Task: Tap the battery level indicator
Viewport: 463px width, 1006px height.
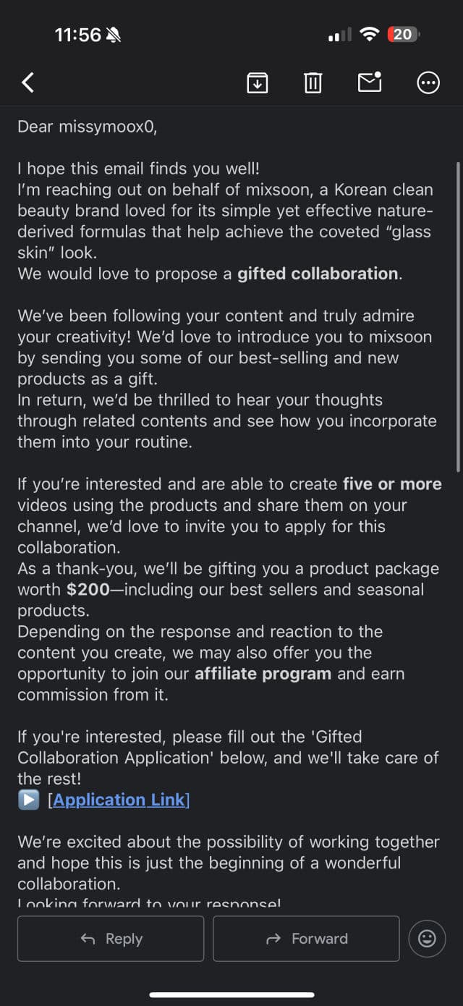Action: [x=403, y=34]
